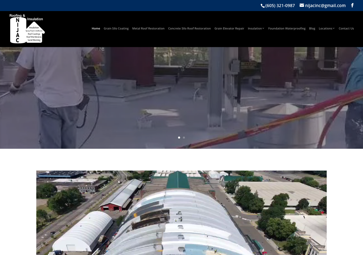Switch to second slide dot

click(184, 137)
